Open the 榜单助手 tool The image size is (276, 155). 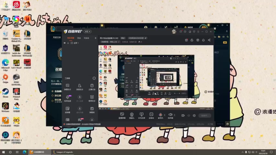(x=92, y=99)
